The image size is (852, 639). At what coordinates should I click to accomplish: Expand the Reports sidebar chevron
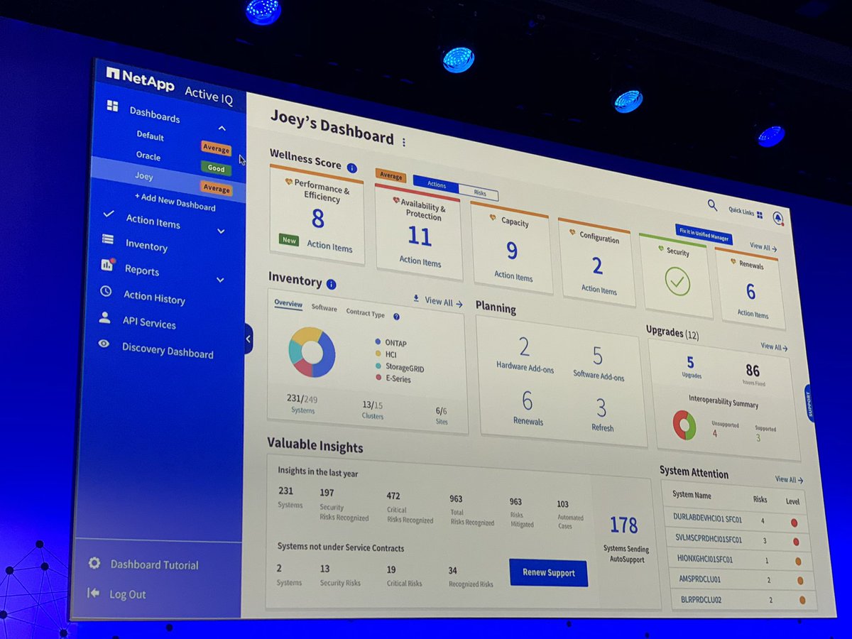(x=220, y=280)
